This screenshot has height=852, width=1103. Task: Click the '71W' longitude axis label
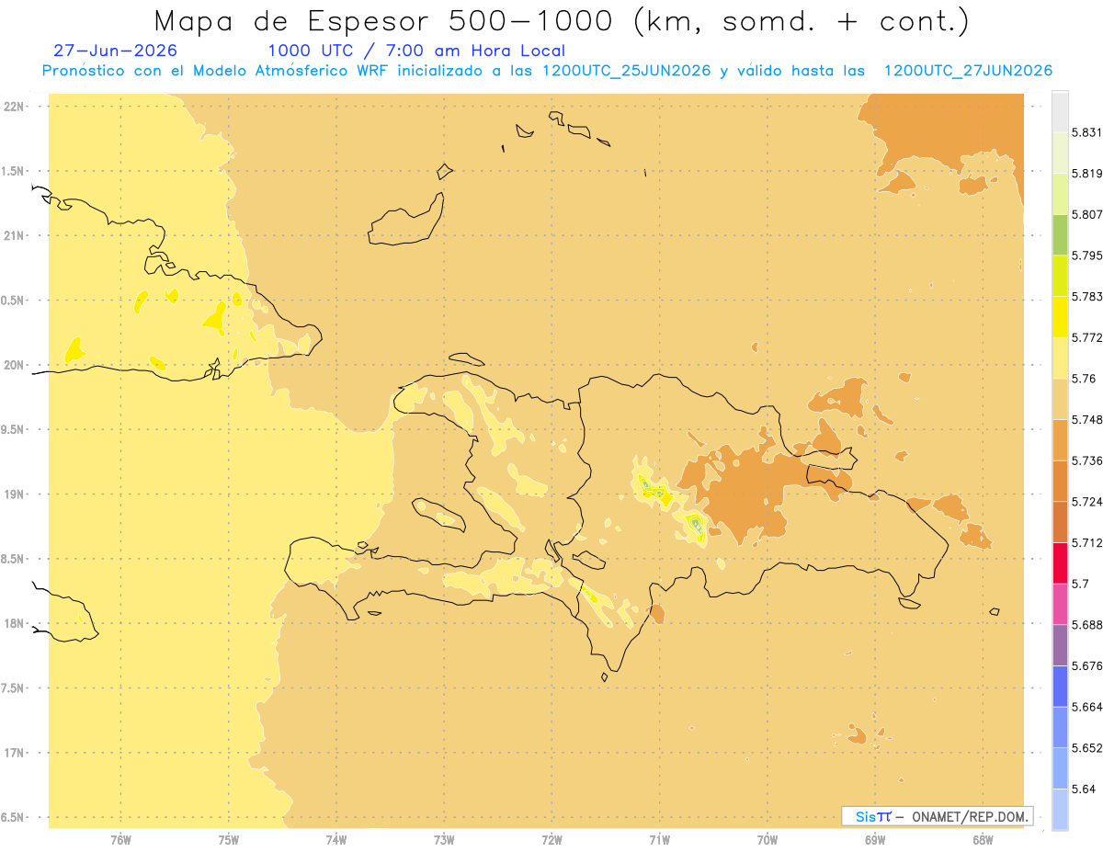pos(659,839)
